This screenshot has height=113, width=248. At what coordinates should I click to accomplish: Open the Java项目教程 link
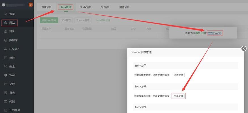(103, 20)
